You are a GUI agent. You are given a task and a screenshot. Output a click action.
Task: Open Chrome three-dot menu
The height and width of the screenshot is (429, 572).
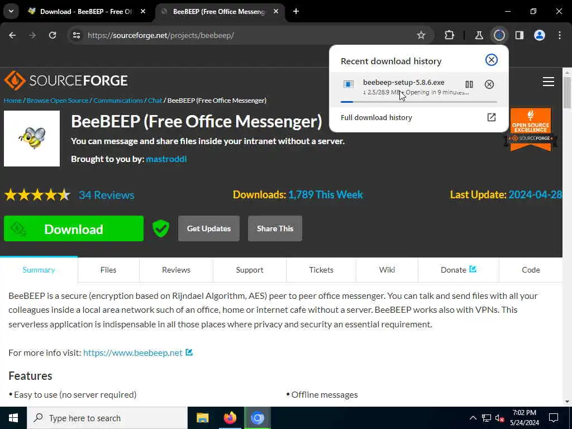click(560, 35)
